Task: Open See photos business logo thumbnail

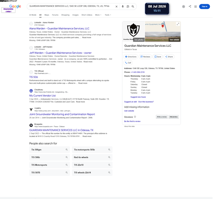Action: (x=134, y=32)
